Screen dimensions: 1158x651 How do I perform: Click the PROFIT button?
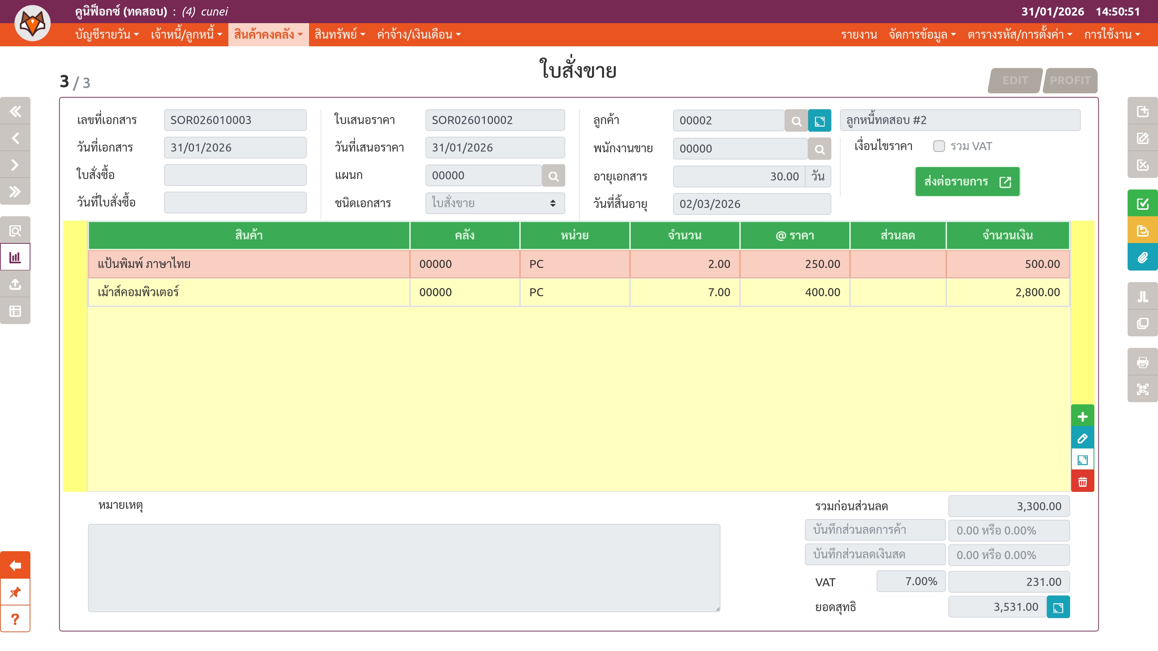(1070, 80)
